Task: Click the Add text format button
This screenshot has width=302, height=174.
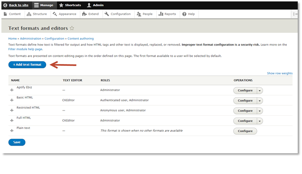Action: (x=27, y=65)
